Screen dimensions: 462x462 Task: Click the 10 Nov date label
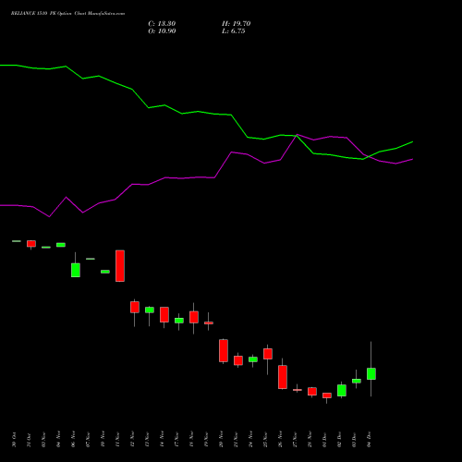[103, 440]
